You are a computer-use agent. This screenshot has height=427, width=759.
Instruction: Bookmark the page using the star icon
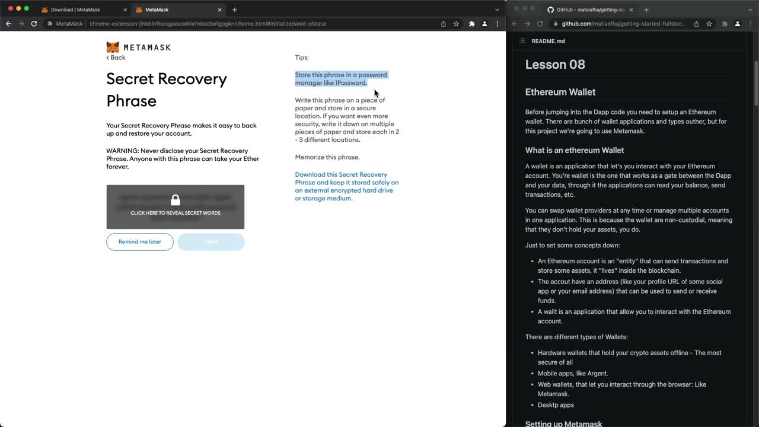tap(457, 24)
